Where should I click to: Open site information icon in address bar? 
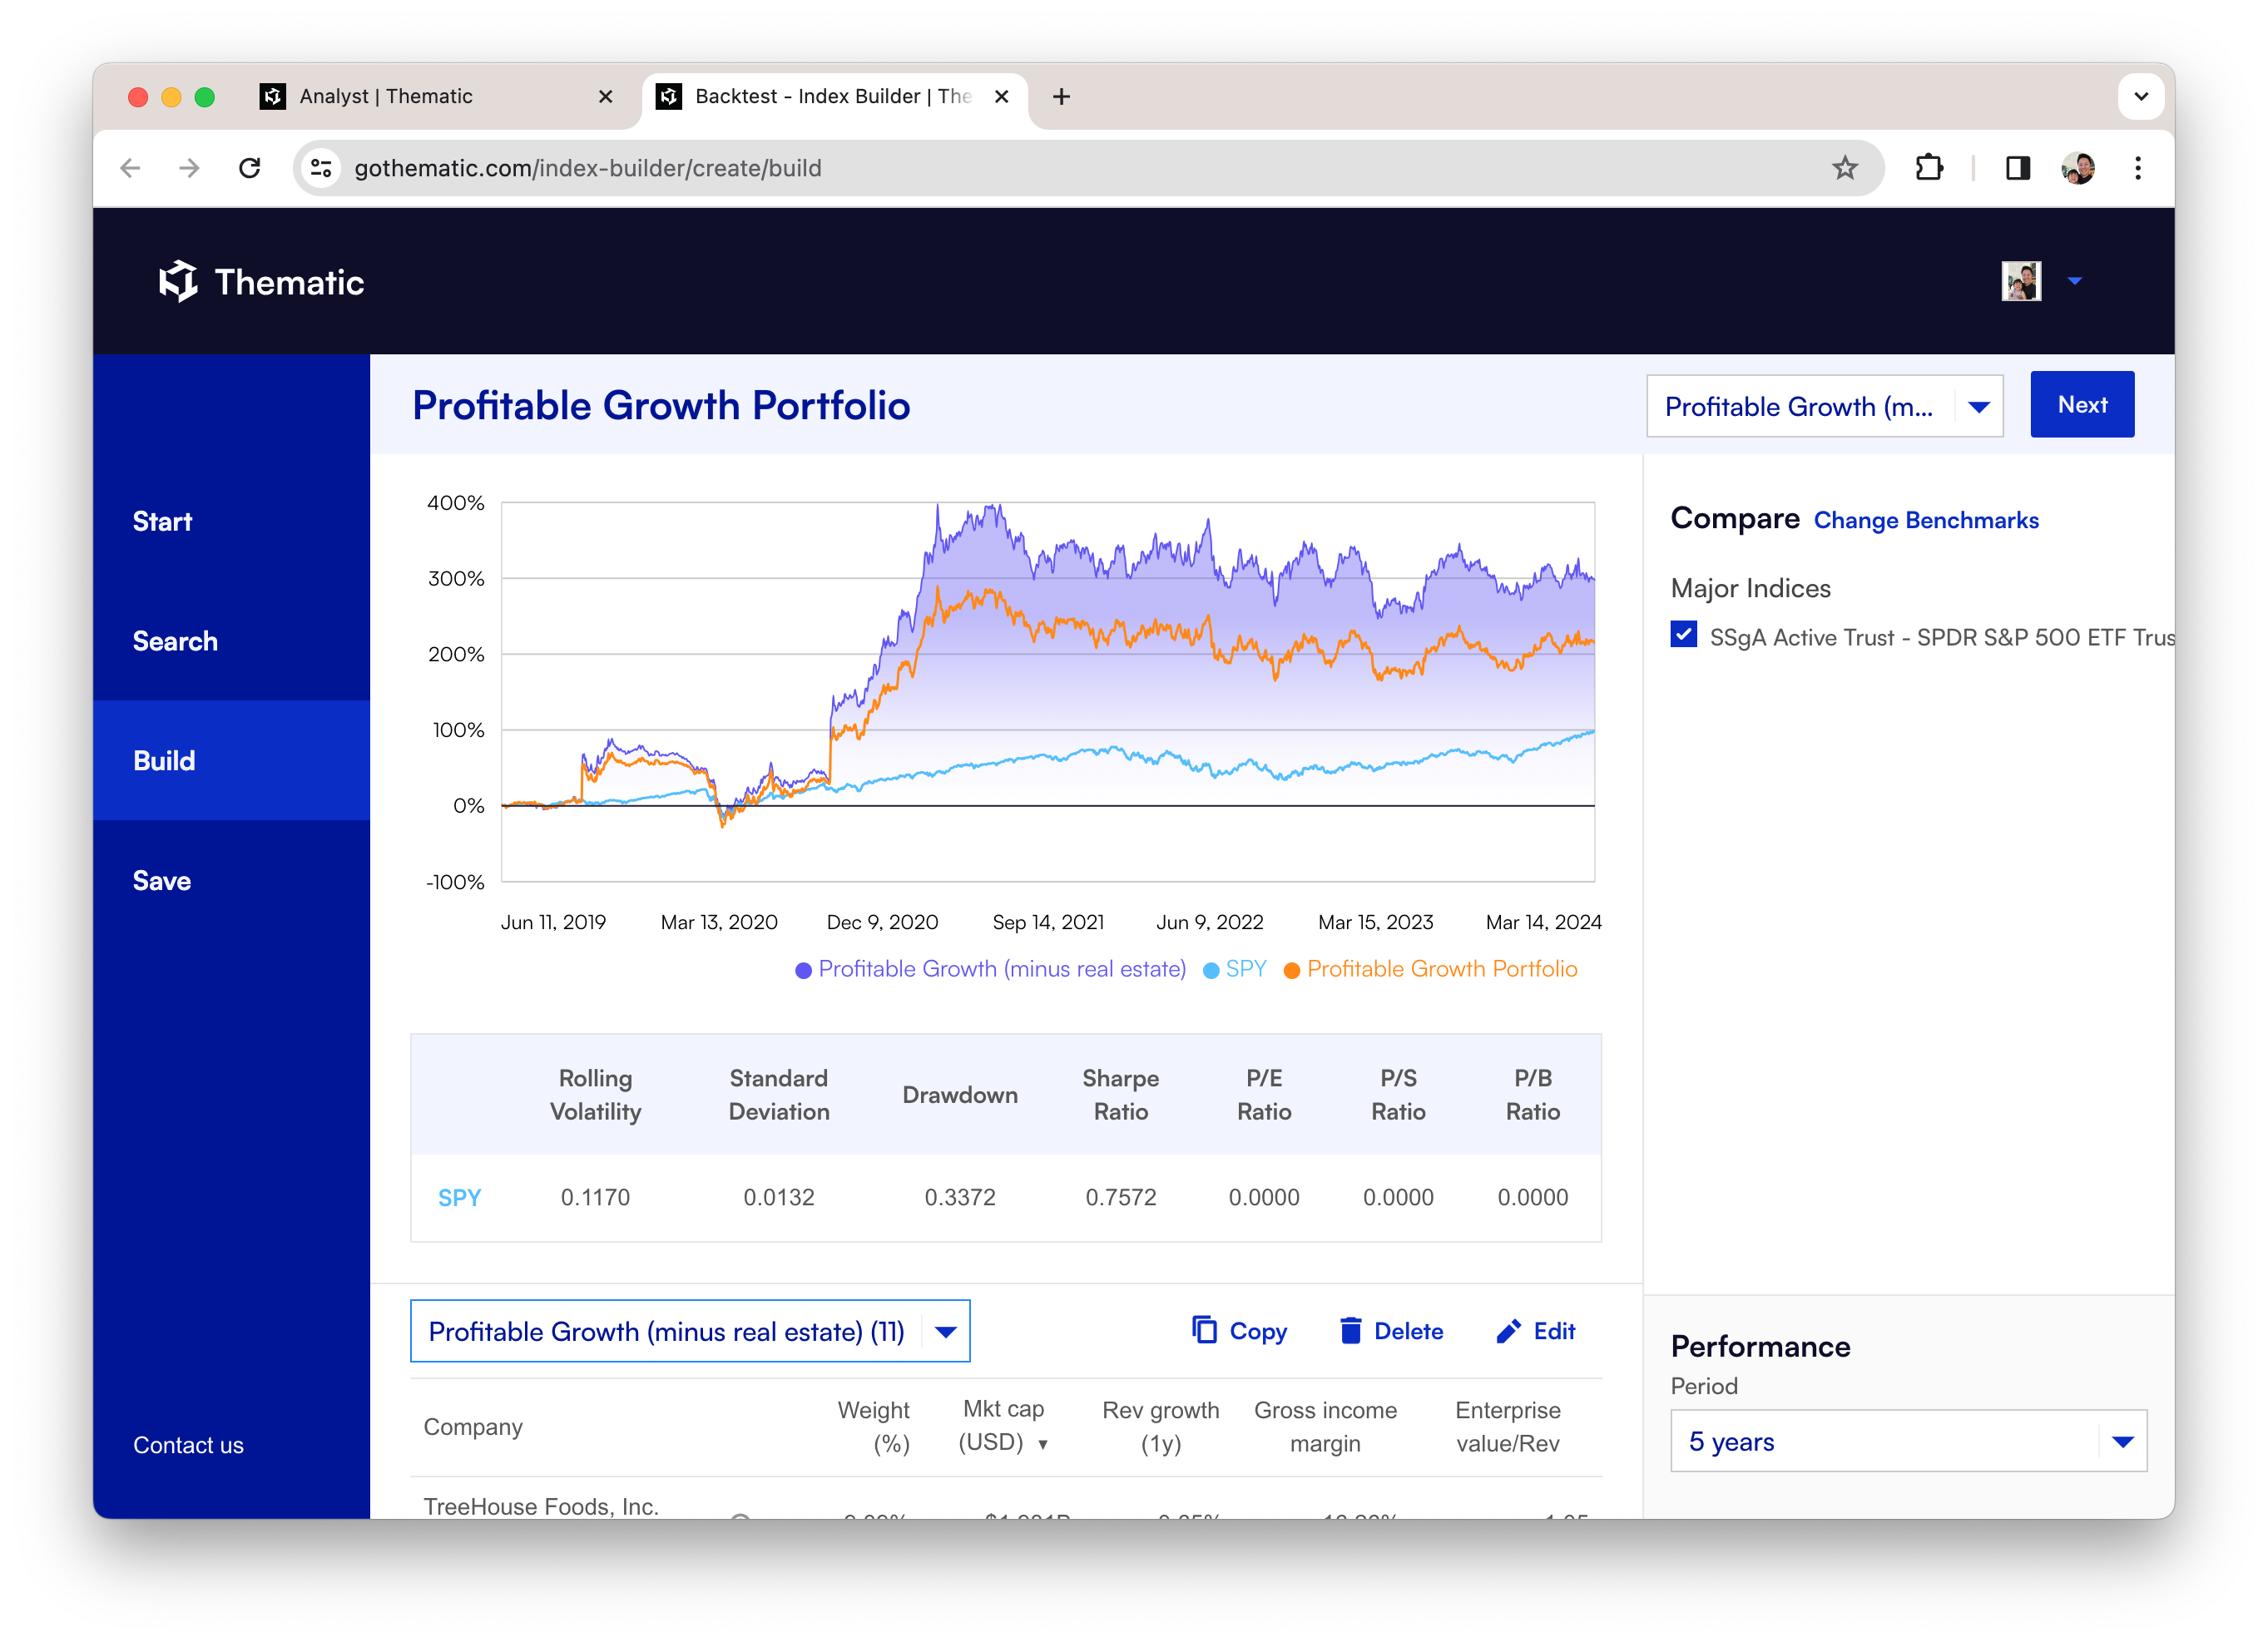[321, 168]
